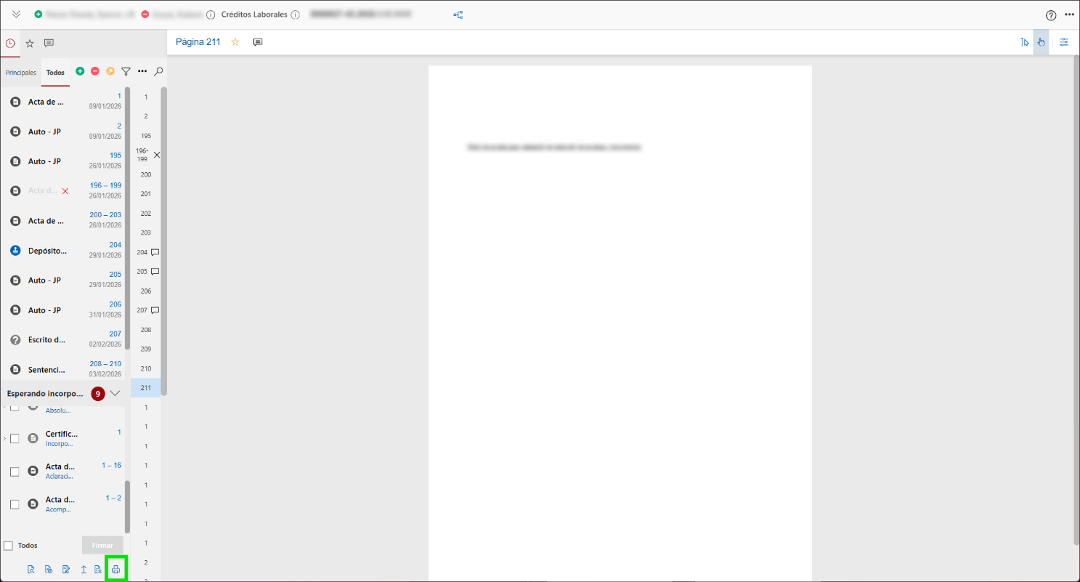
Task: Click the search magnifier in document list
Action: tap(158, 71)
